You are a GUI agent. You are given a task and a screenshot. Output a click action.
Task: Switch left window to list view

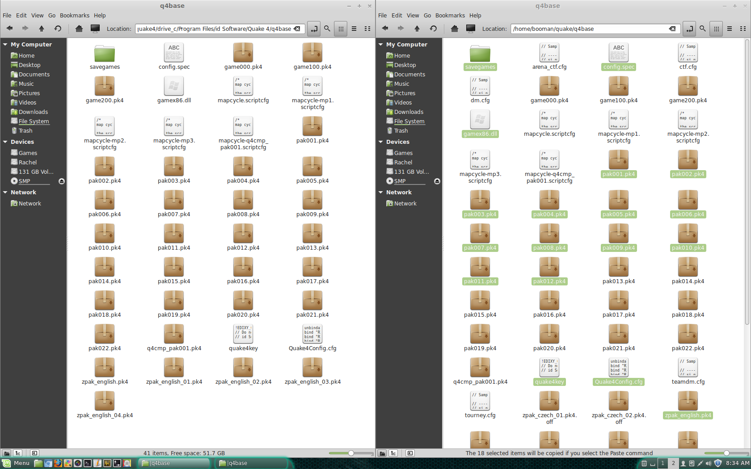(x=354, y=29)
